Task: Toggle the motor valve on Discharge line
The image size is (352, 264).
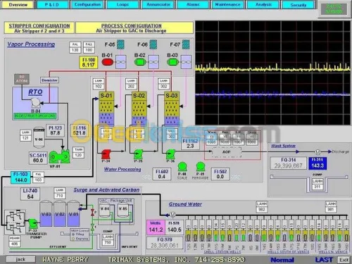Action: (x=318, y=152)
